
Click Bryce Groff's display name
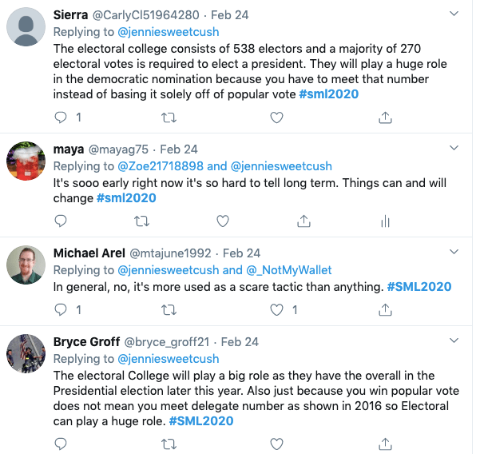87,341
